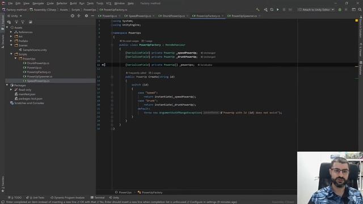363x204 pixels.
Task: Hide the Explorer panel via minus icon
Action: pos(92,16)
